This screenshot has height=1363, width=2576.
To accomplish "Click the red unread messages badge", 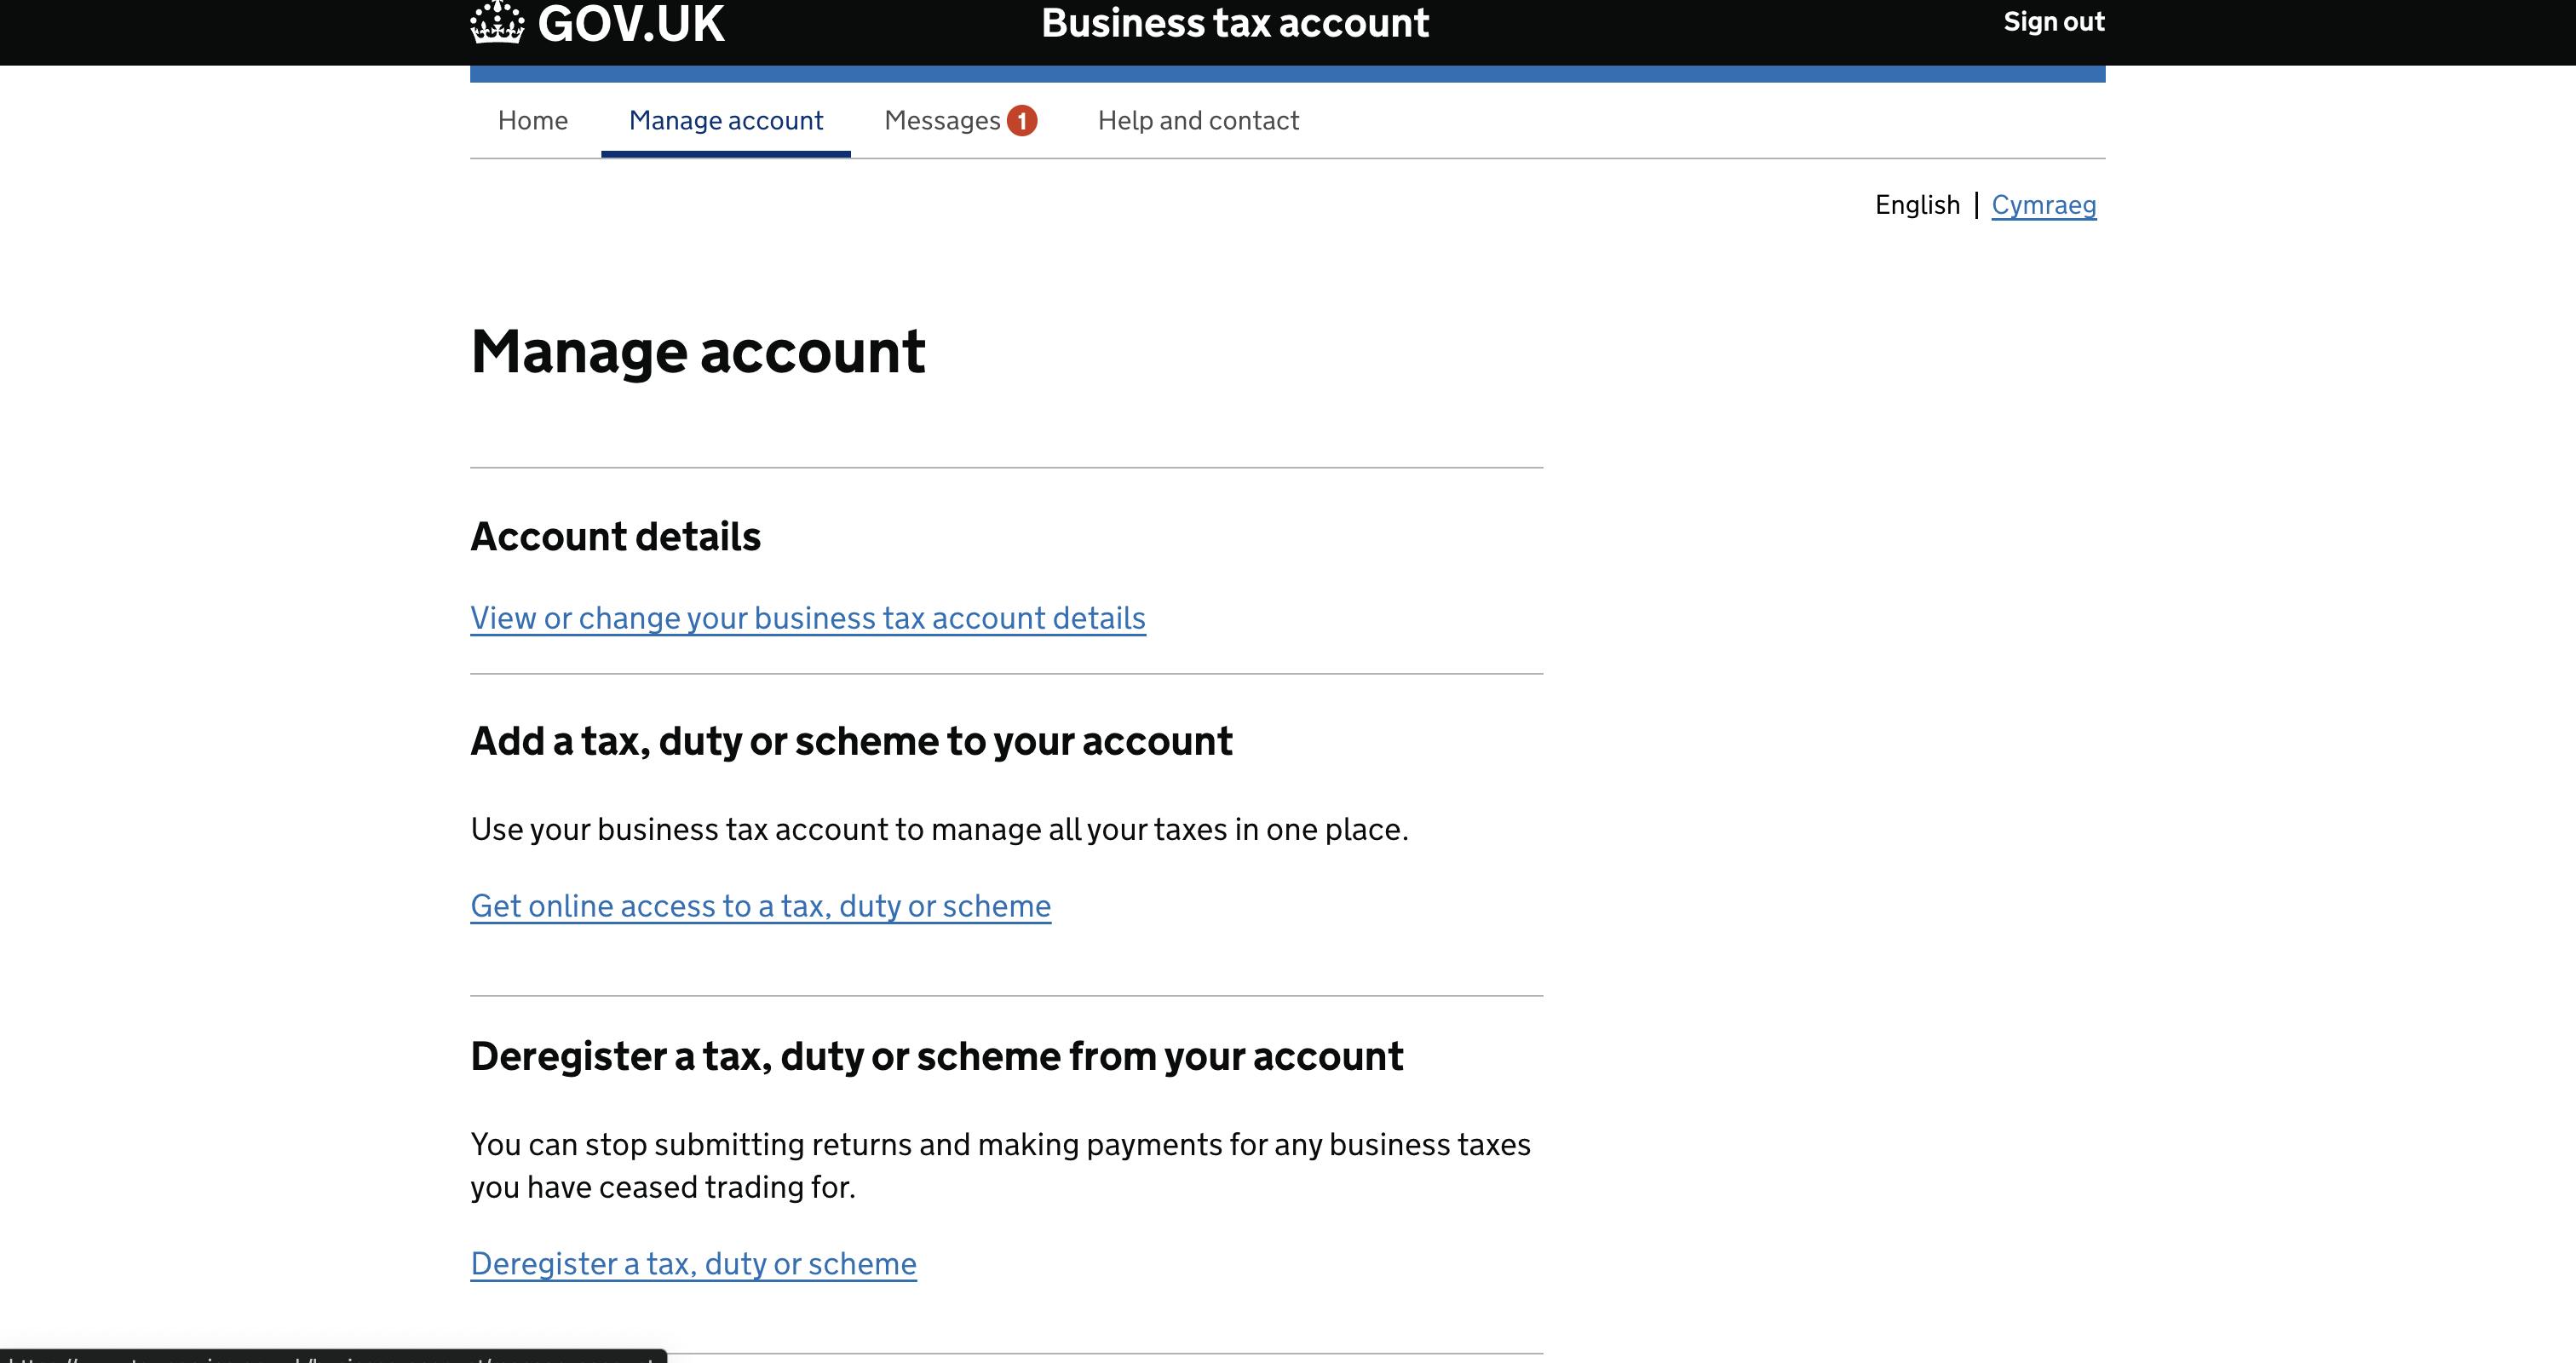I will [1021, 121].
